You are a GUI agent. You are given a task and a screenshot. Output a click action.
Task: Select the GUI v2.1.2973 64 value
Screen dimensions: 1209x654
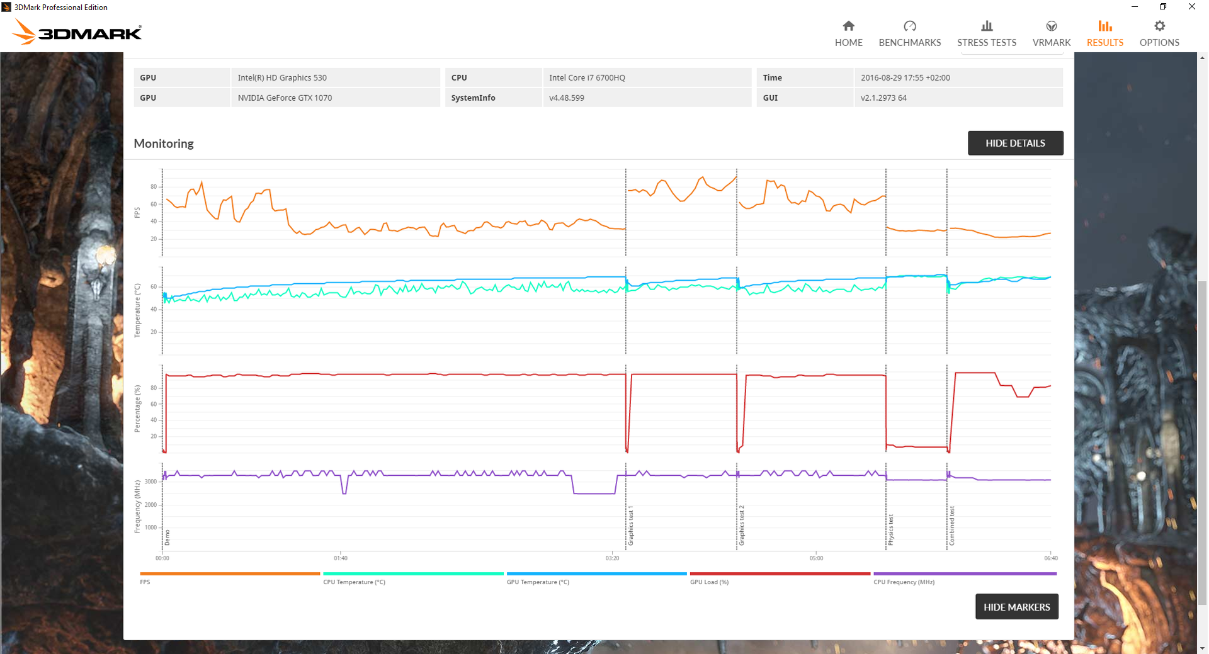883,98
